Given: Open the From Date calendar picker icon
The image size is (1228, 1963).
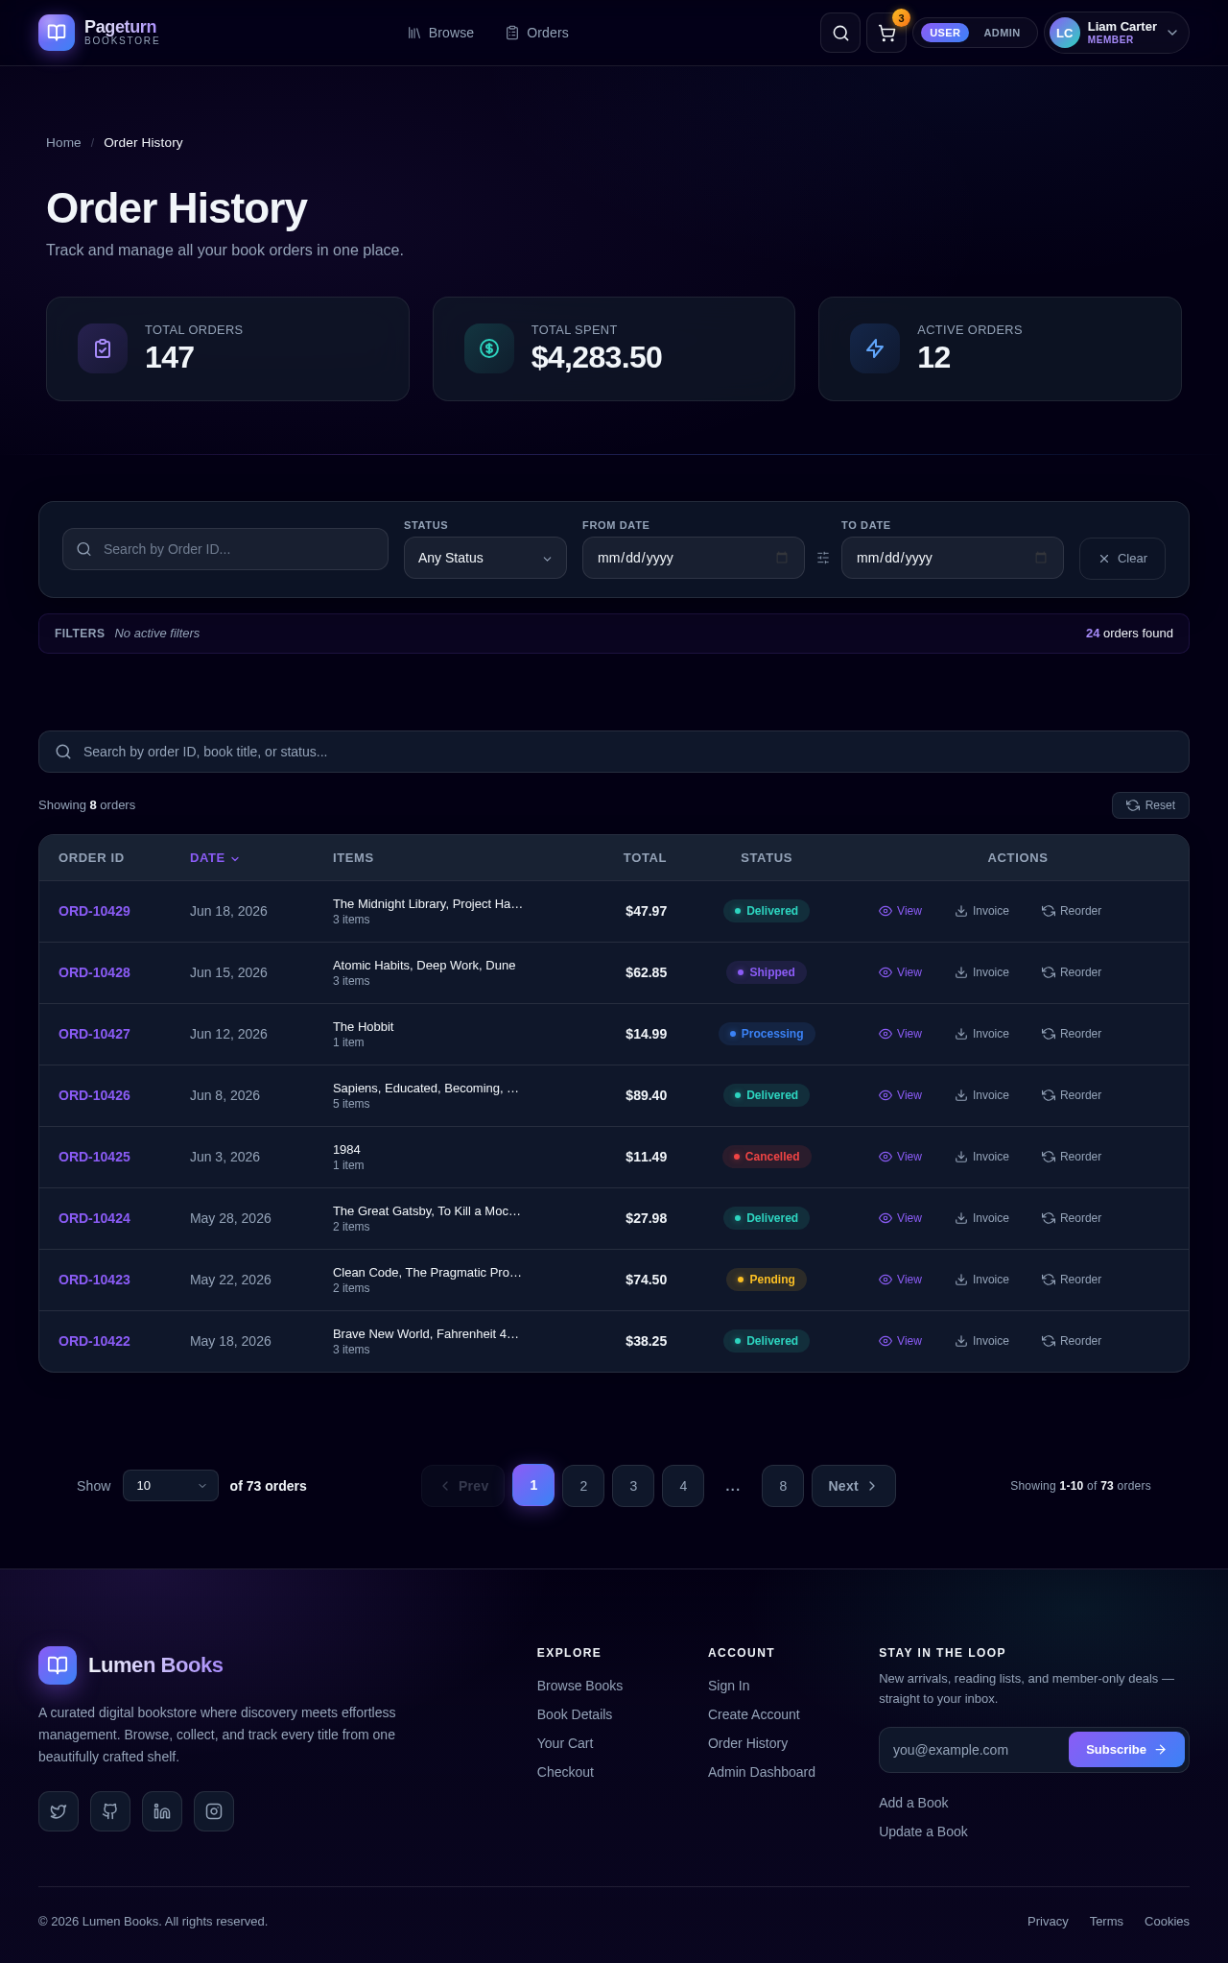Looking at the screenshot, I should (x=782, y=558).
